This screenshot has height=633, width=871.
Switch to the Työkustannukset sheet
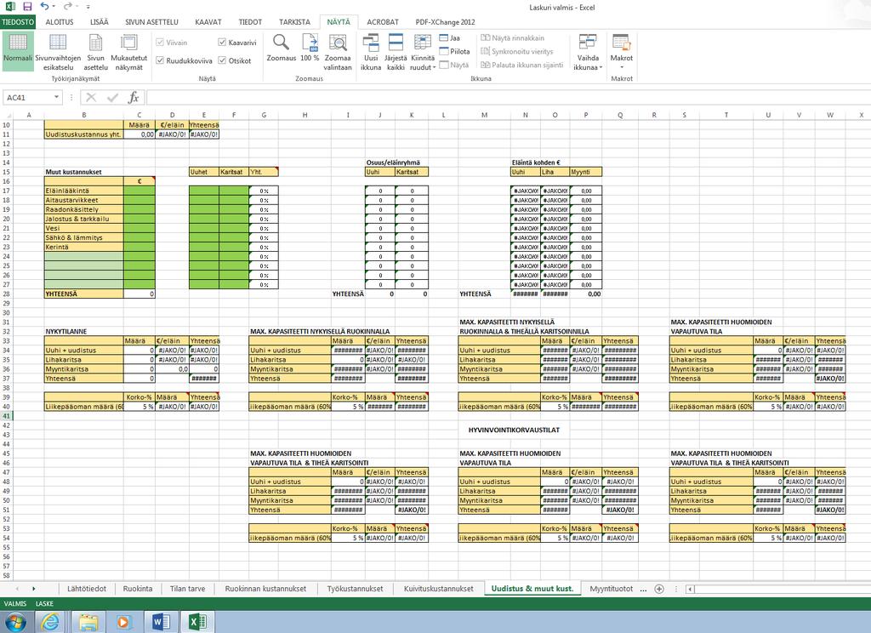(x=355, y=589)
